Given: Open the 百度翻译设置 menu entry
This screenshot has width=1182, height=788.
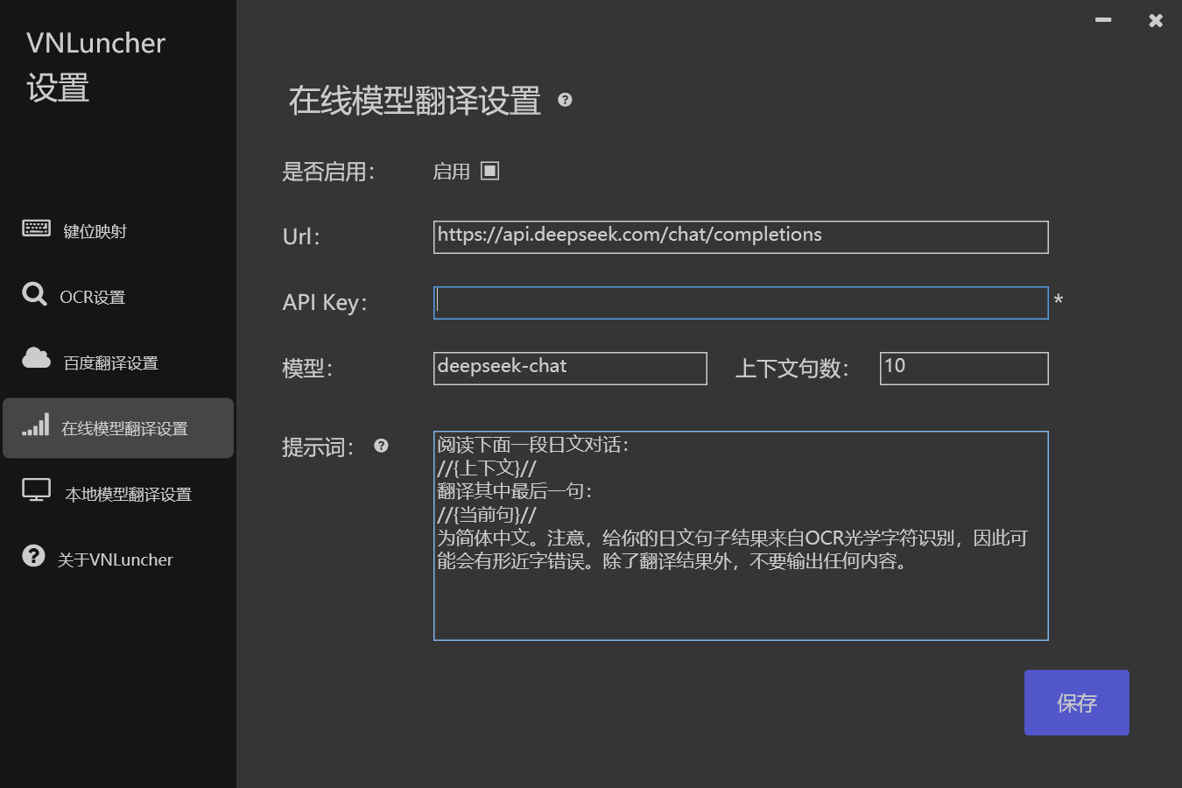Looking at the screenshot, I should coord(118,362).
